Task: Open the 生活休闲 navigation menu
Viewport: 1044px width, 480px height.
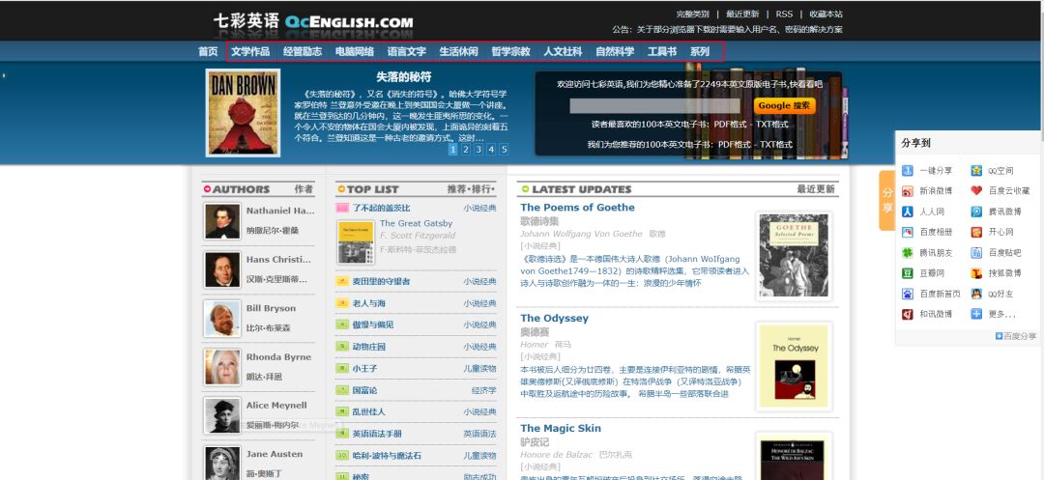Action: 459,51
